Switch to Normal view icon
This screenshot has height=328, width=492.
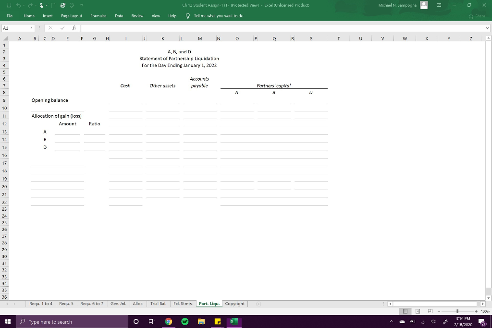405,311
